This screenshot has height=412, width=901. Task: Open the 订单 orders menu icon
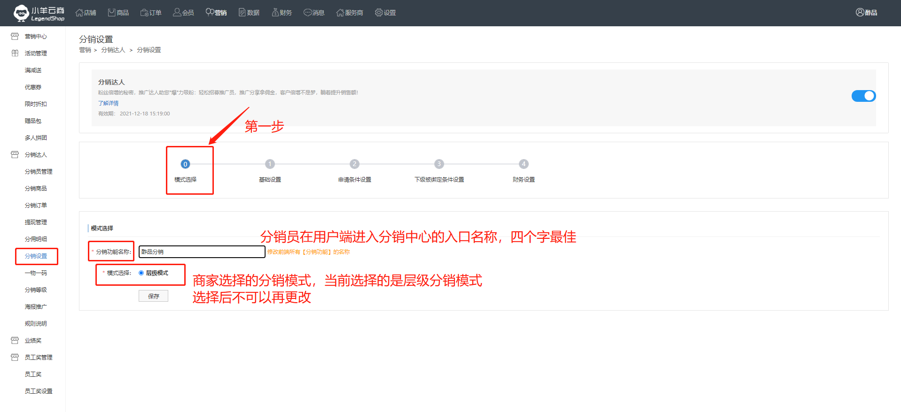(144, 13)
